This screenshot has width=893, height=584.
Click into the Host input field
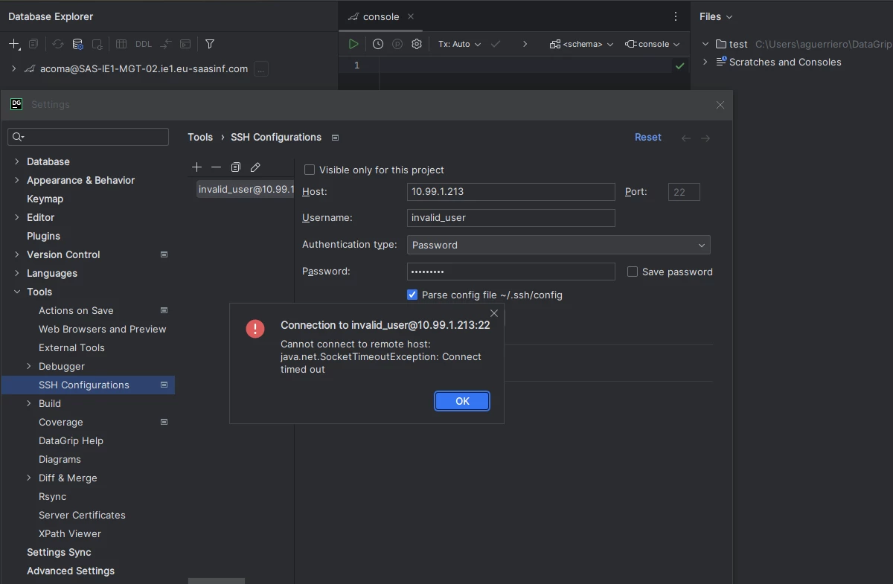(x=511, y=192)
